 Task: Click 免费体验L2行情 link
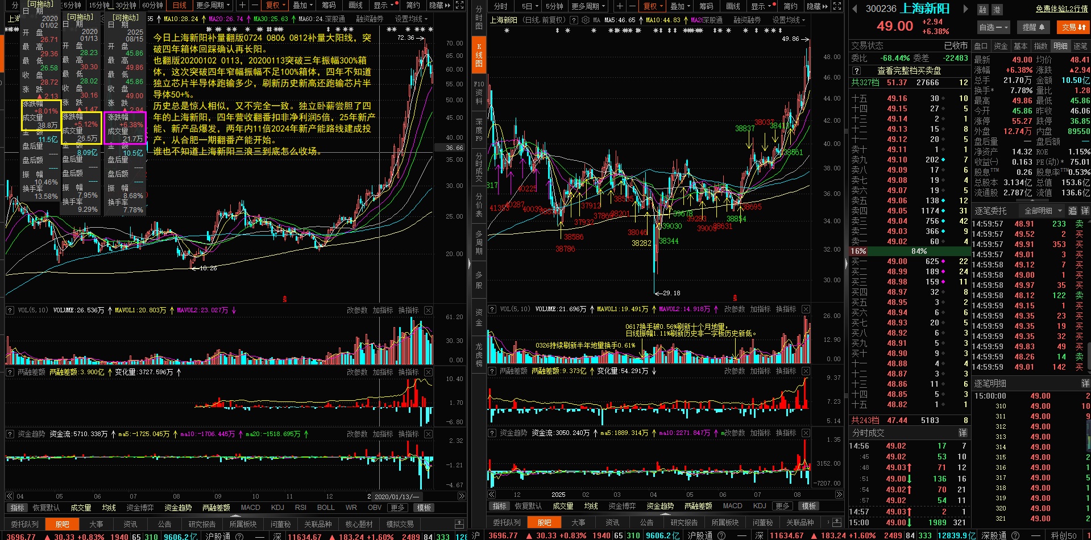pyautogui.click(x=1061, y=9)
